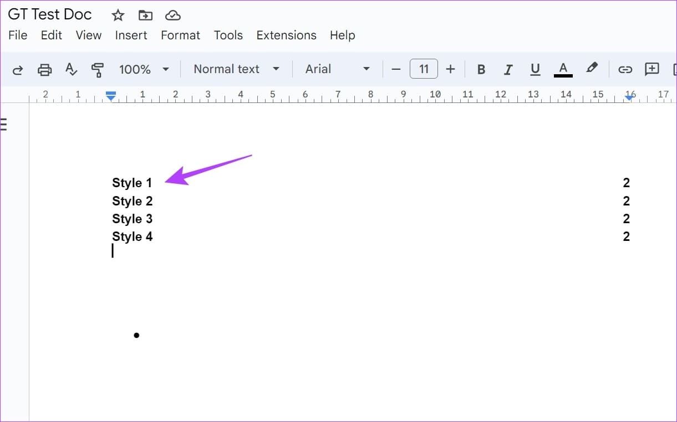Click the move to folder icon
This screenshot has height=422, width=677.
tap(145, 15)
